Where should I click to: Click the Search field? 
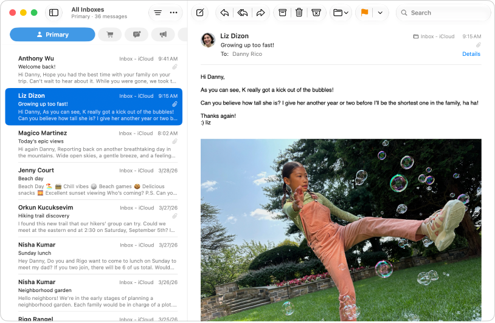(443, 13)
